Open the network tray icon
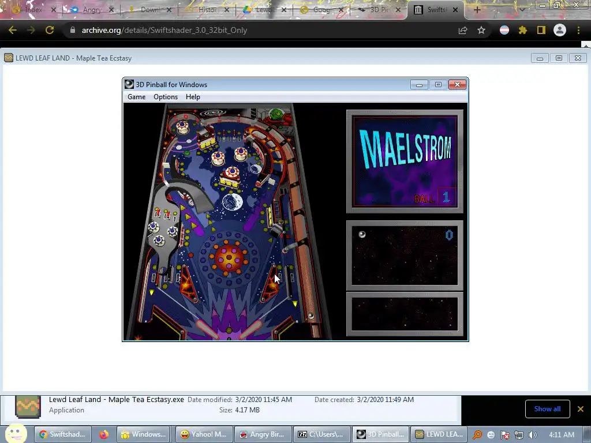 (x=519, y=435)
